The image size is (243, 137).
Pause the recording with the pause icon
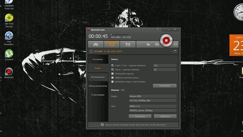click(175, 45)
